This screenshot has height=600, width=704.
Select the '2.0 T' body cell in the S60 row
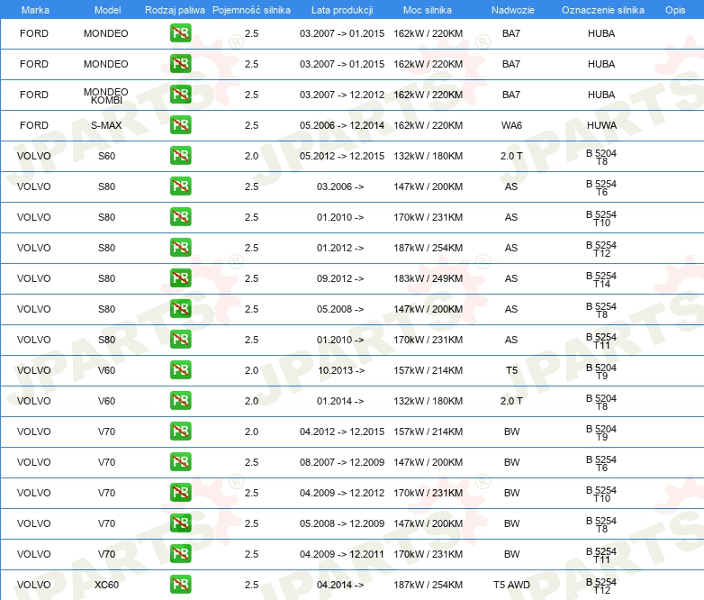(511, 156)
